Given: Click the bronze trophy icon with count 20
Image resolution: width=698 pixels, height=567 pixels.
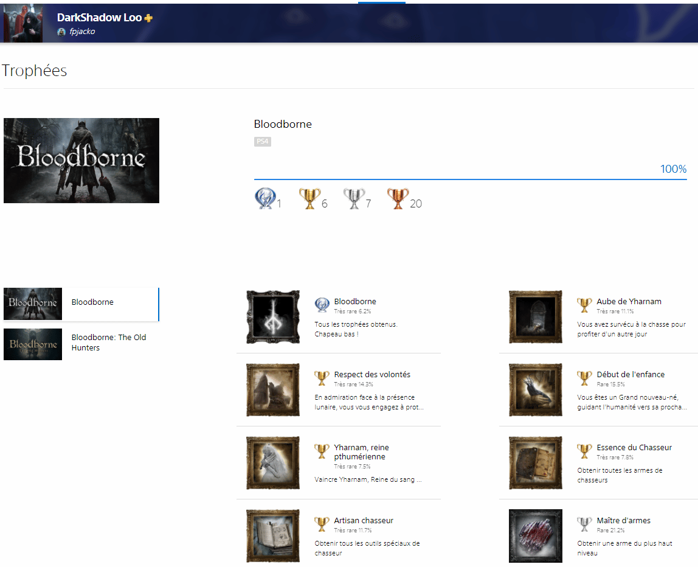Looking at the screenshot, I should (x=398, y=198).
